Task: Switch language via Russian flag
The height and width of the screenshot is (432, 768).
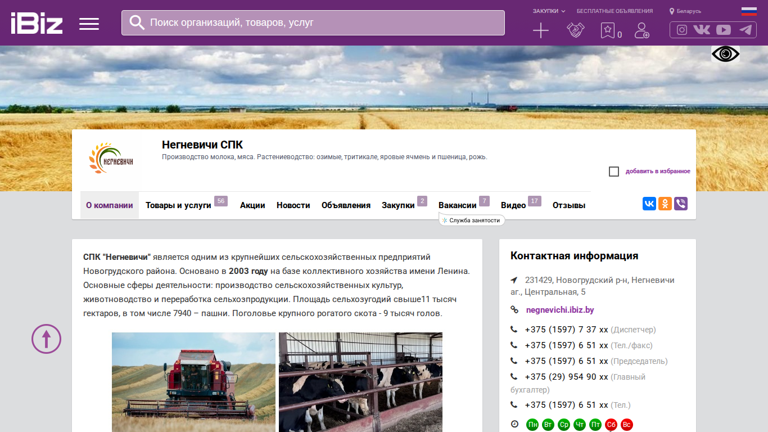Action: tap(749, 11)
